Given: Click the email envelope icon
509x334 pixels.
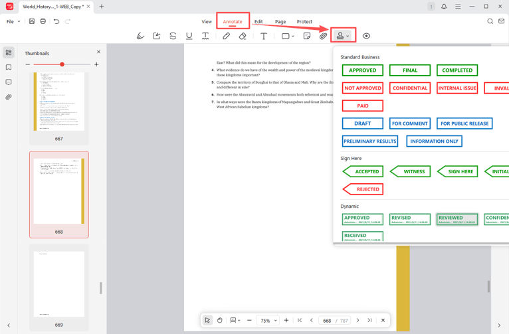Looking at the screenshot, I should coord(501,21).
